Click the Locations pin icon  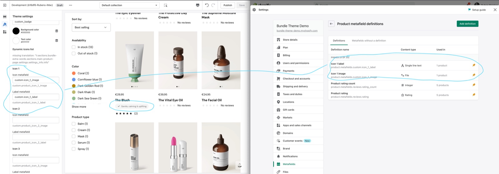coord(278,102)
